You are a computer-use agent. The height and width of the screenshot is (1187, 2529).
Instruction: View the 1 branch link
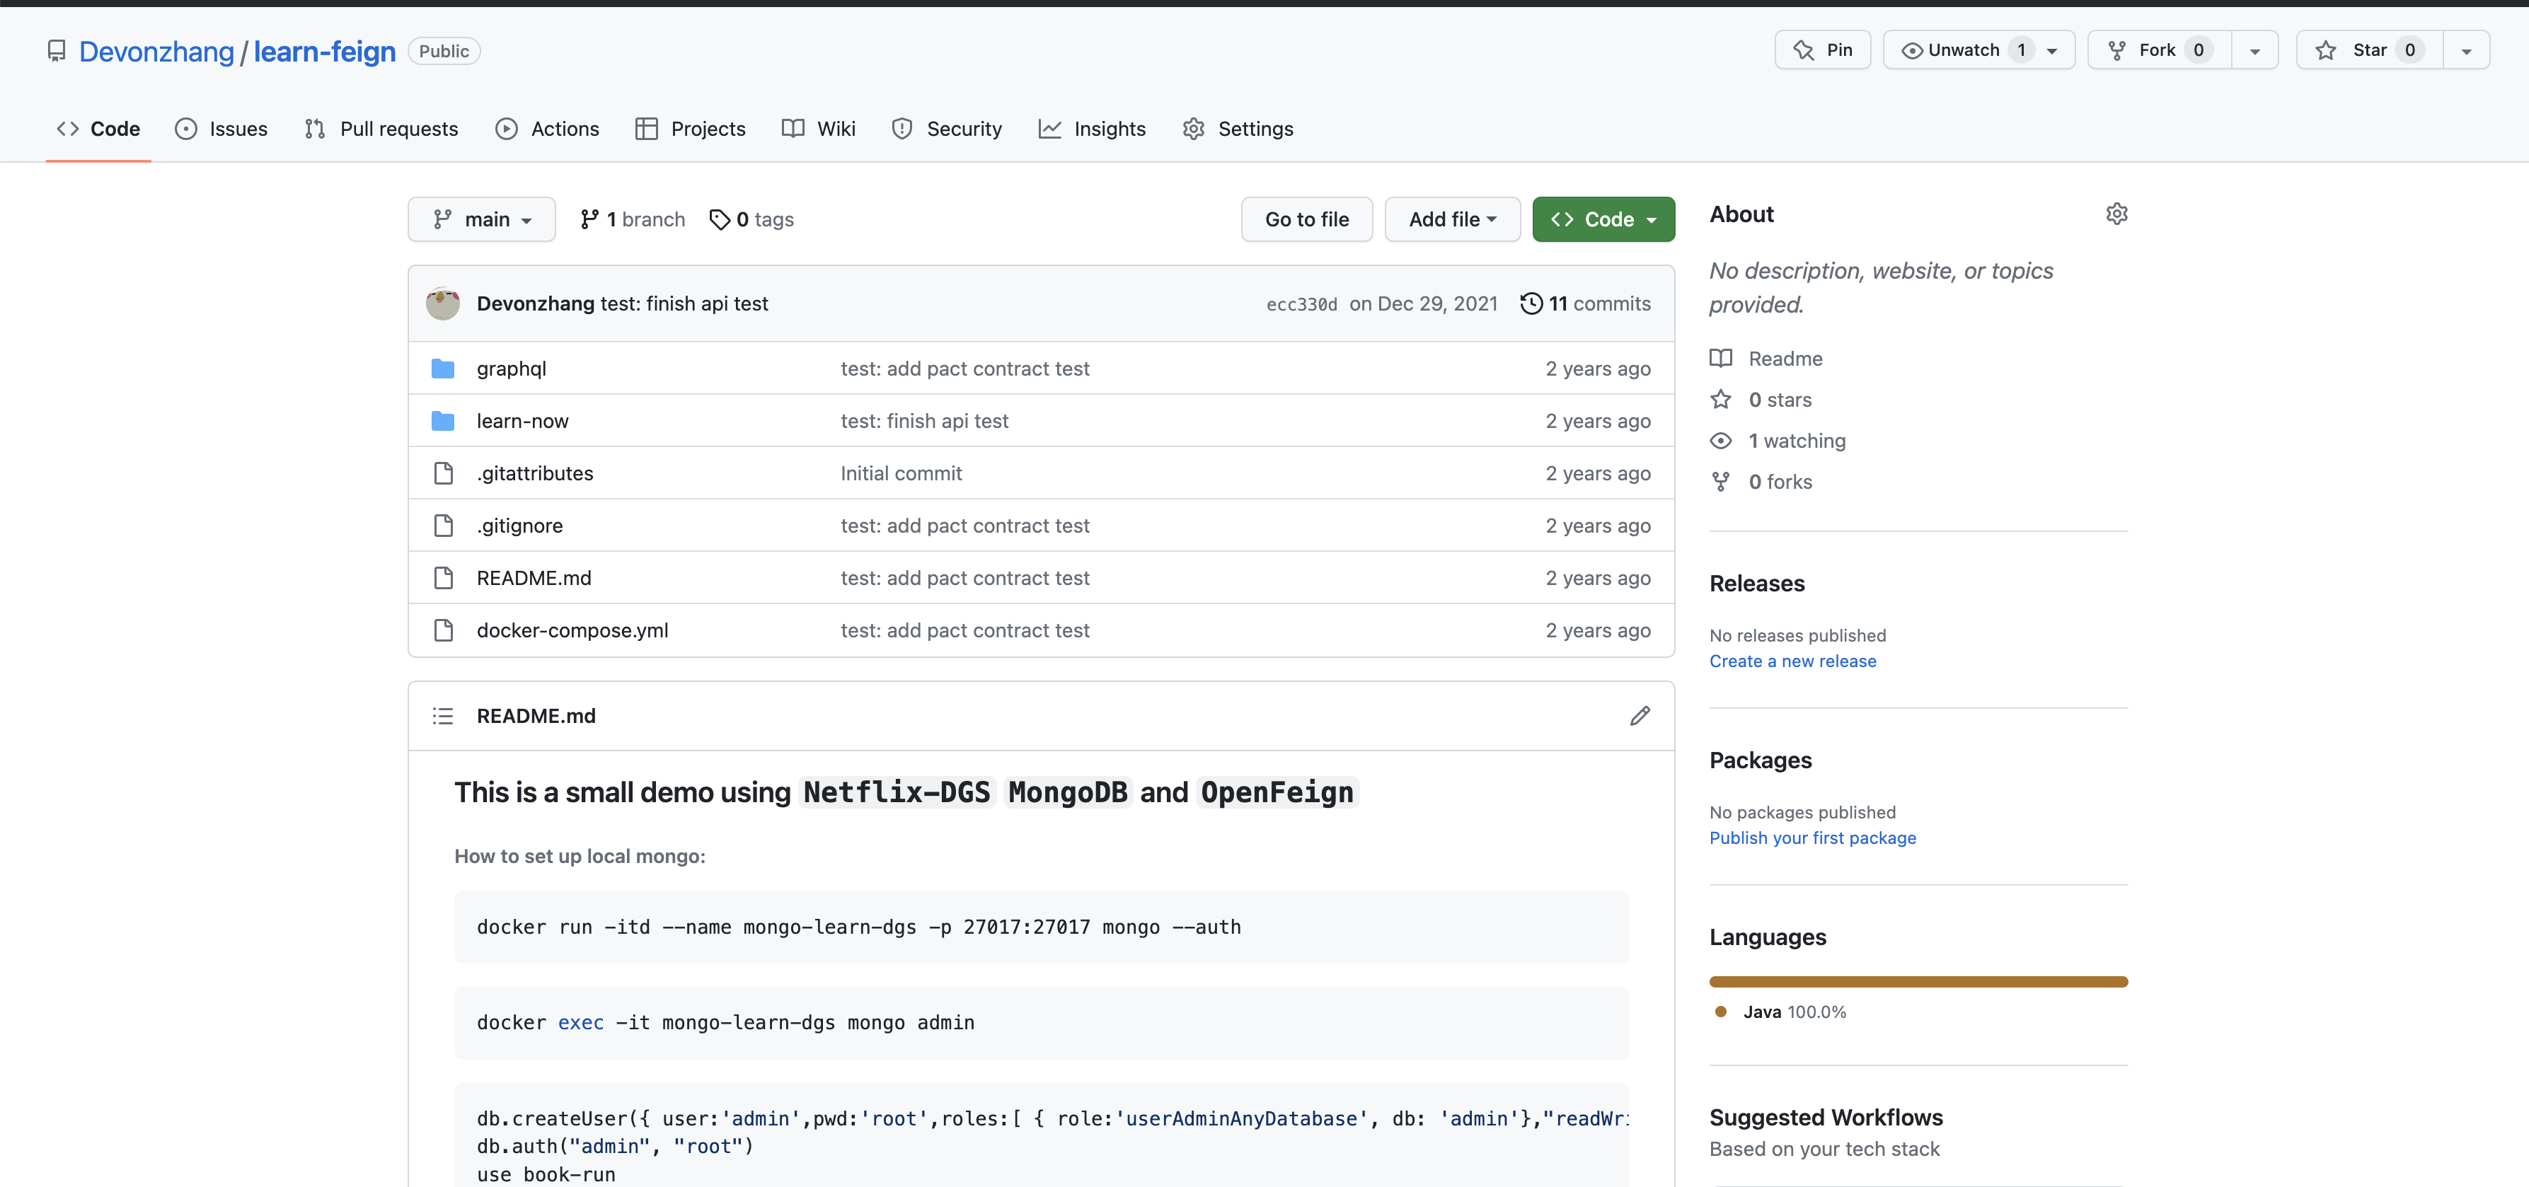(x=633, y=220)
